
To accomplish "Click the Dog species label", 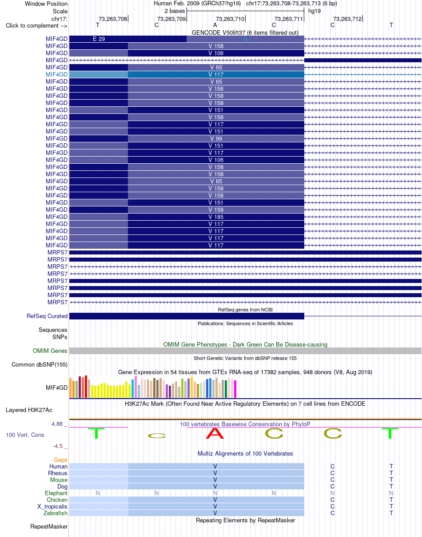I will (x=62, y=486).
